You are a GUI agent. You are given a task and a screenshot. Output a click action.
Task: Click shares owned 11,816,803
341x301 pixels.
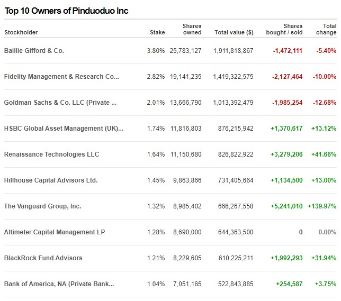(186, 128)
